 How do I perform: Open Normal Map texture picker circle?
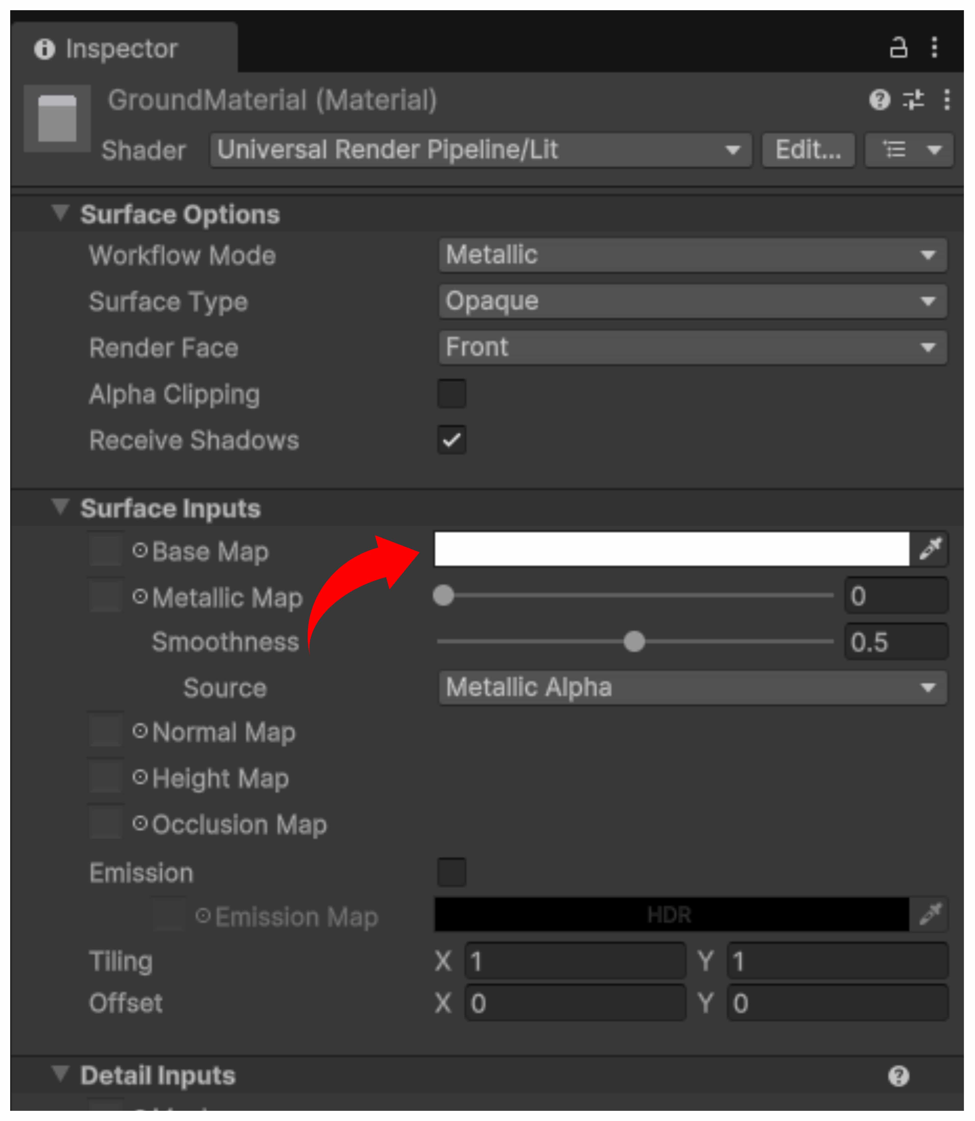[140, 731]
